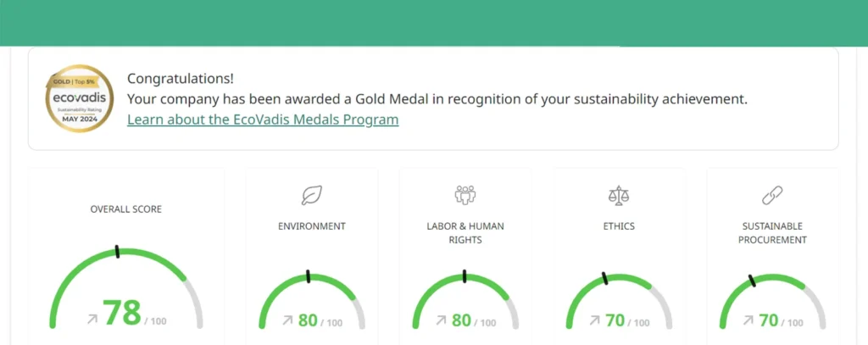Click the Ethics card title

(620, 226)
